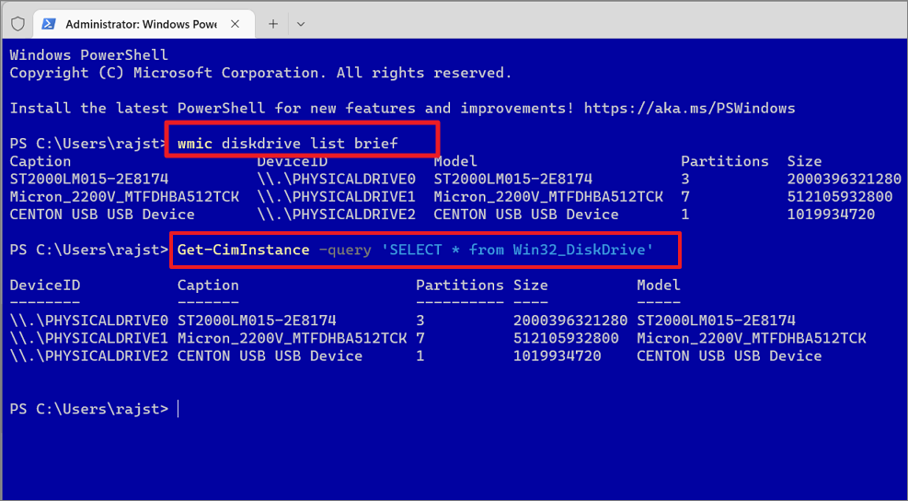Click \\.\PHYSICALDRIVE2 in Get-CimInstance output

click(89, 356)
